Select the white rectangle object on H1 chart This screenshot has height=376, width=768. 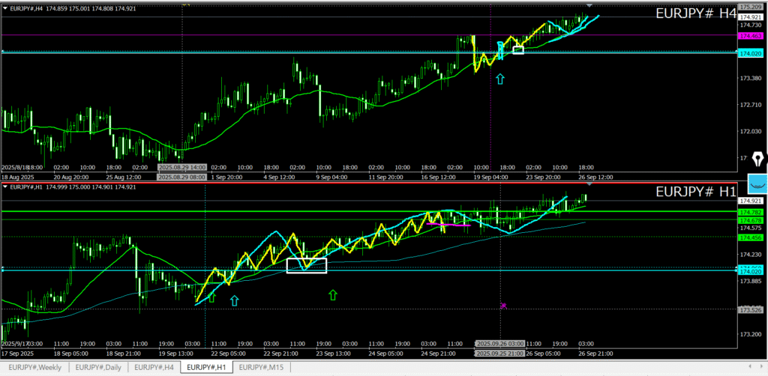coord(307,265)
